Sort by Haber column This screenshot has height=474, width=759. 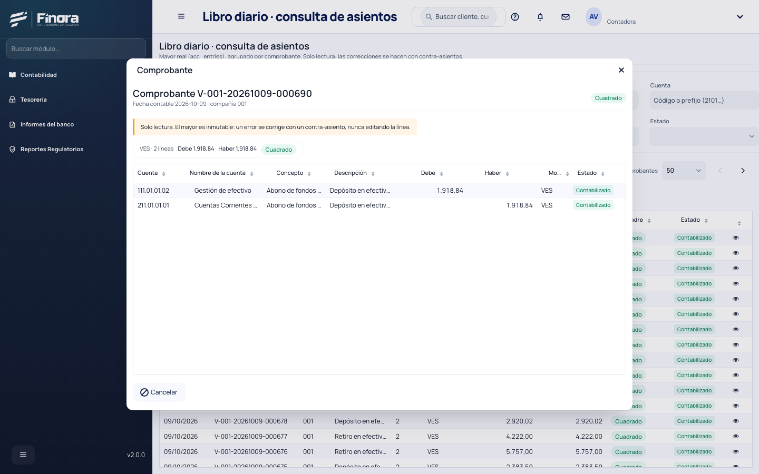(508, 173)
